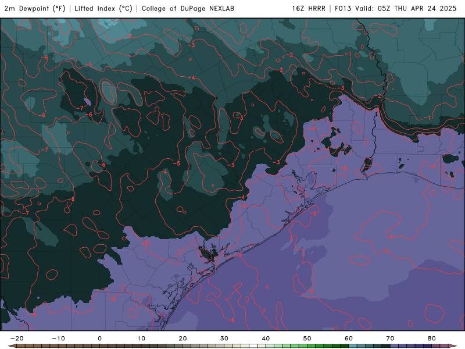The height and width of the screenshot is (349, 465).
Task: Click the 'Lifted Index (°C)' title text
Action: pyautogui.click(x=103, y=8)
